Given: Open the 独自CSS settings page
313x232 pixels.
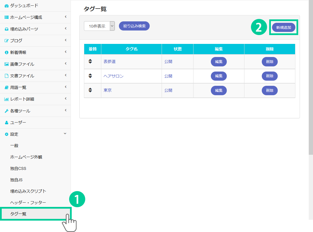Looking at the screenshot, I should [x=18, y=168].
